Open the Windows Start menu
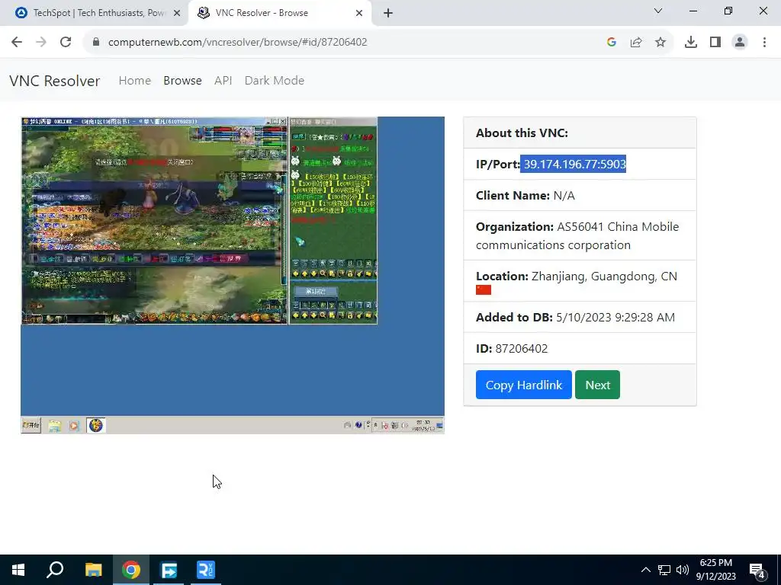 pos(18,570)
